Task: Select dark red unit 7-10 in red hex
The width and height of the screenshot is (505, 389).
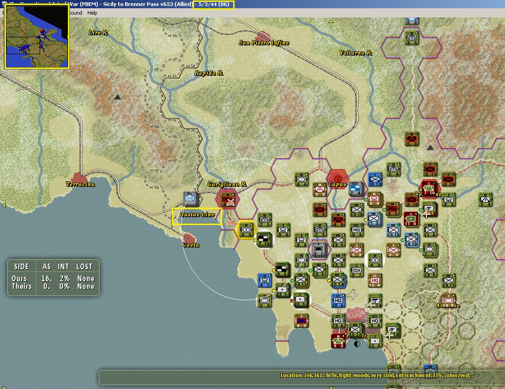Action: point(429,189)
